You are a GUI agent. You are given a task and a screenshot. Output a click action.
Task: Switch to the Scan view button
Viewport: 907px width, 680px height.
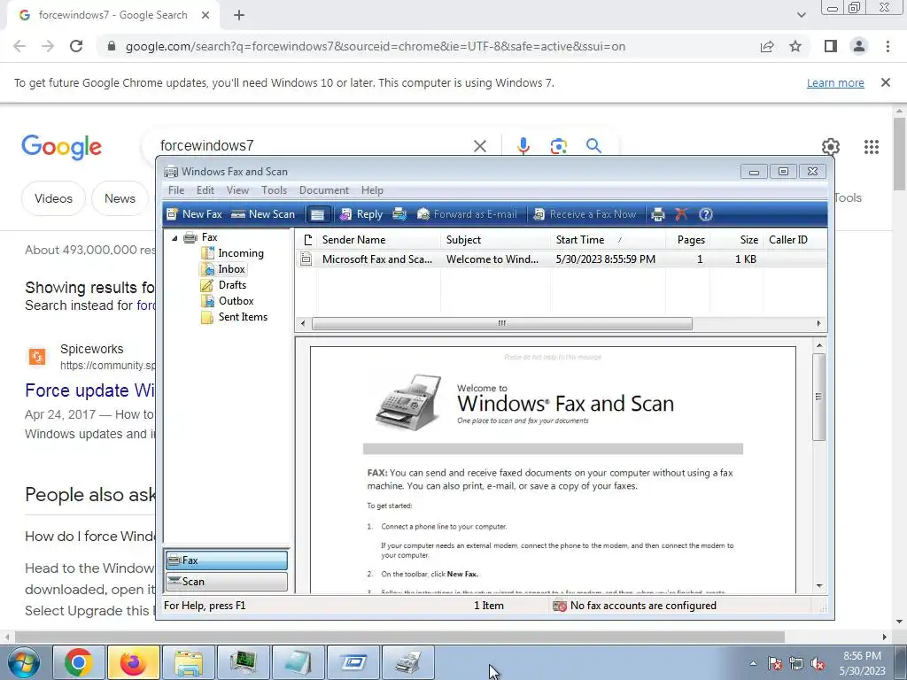pos(227,582)
